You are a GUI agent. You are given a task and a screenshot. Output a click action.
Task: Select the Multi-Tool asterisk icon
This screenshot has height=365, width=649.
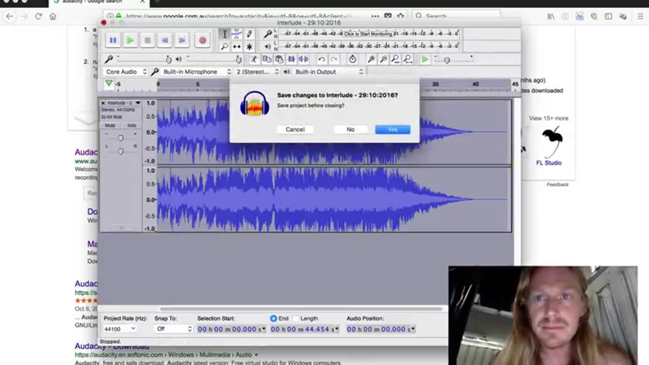point(249,46)
